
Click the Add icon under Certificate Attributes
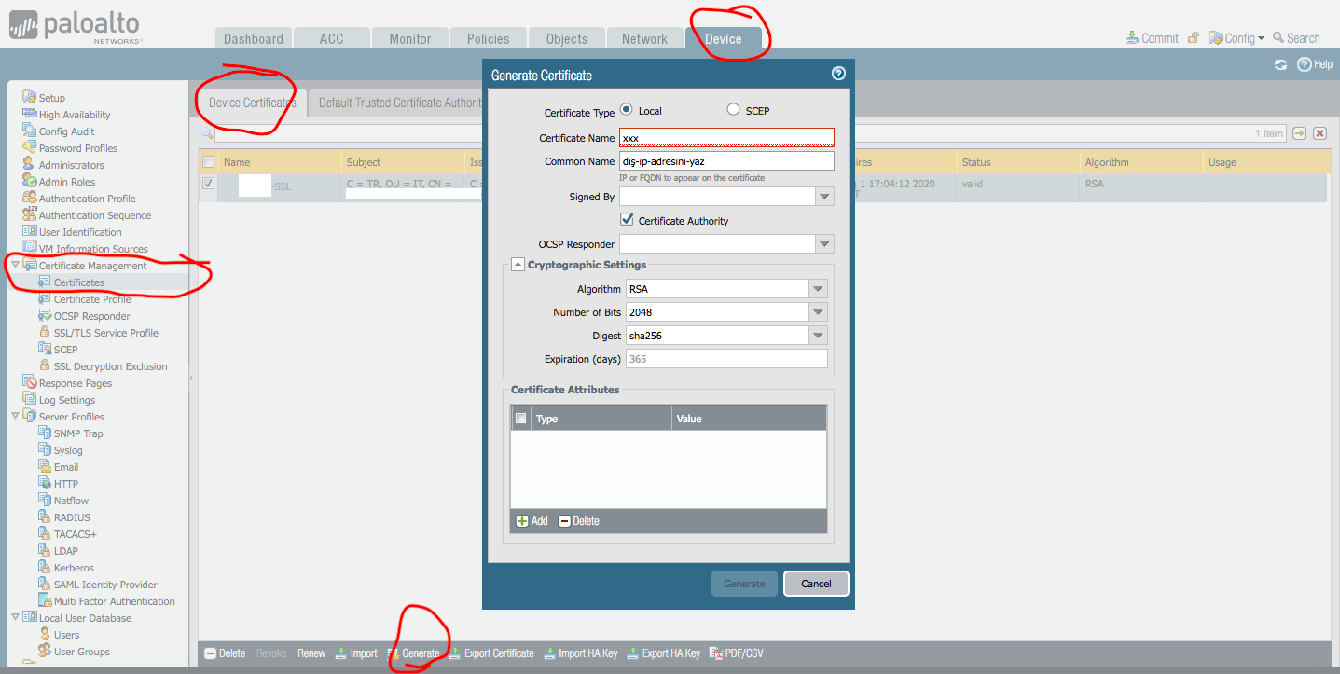[x=522, y=521]
